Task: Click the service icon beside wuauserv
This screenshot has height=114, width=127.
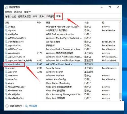Action: [6, 75]
